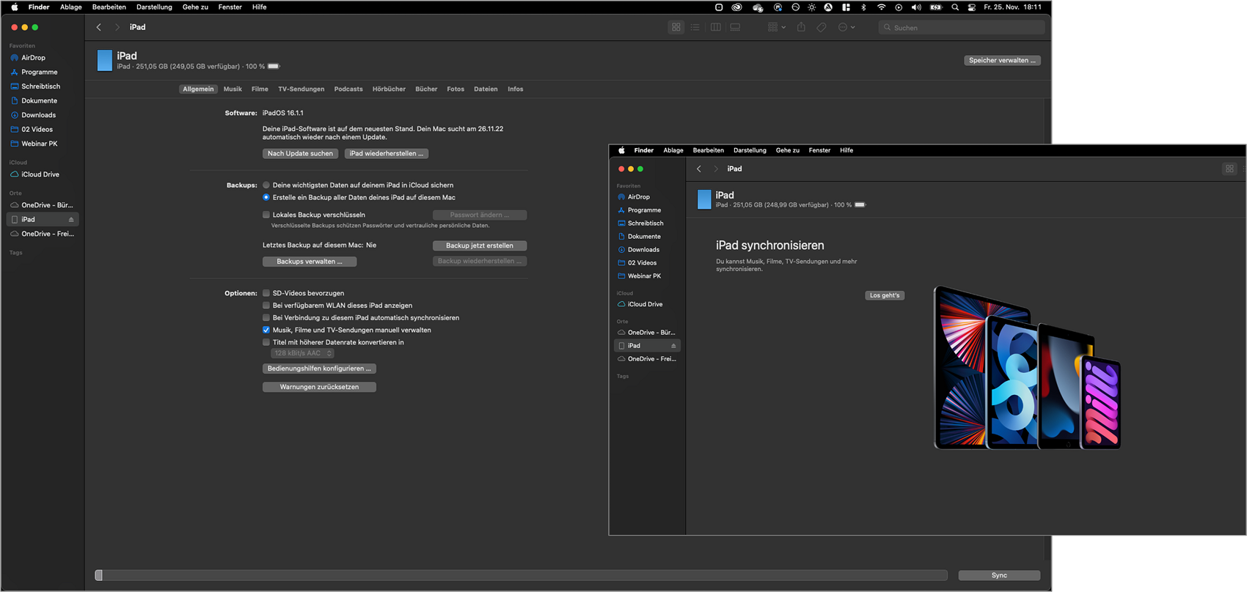
Task: Select backup on this Mac radio option
Action: pos(266,198)
